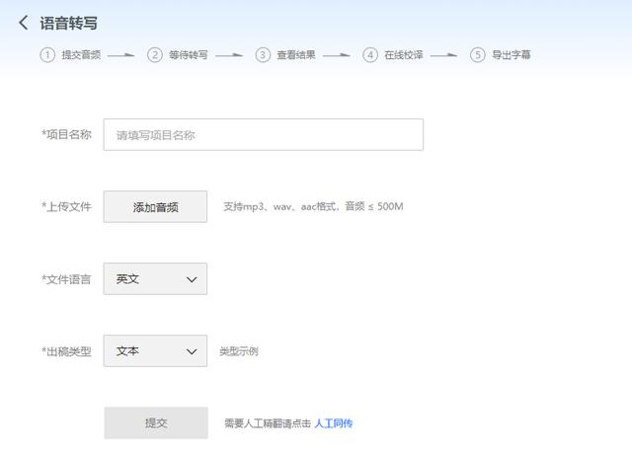
Task: Click the chevron in the 文本 dropdown
Action: click(x=192, y=351)
